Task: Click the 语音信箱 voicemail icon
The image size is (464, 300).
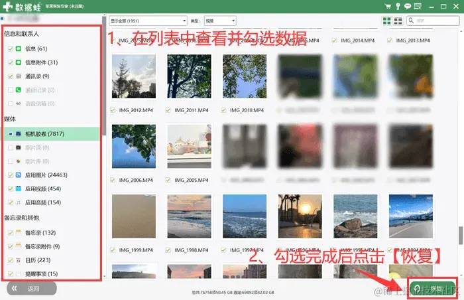Action: tap(19, 104)
